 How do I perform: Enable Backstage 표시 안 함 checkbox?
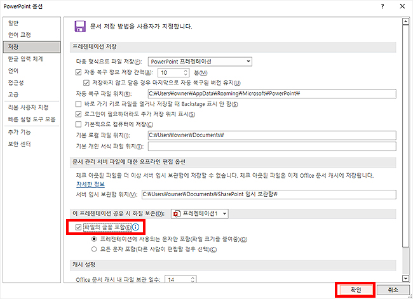(x=78, y=104)
